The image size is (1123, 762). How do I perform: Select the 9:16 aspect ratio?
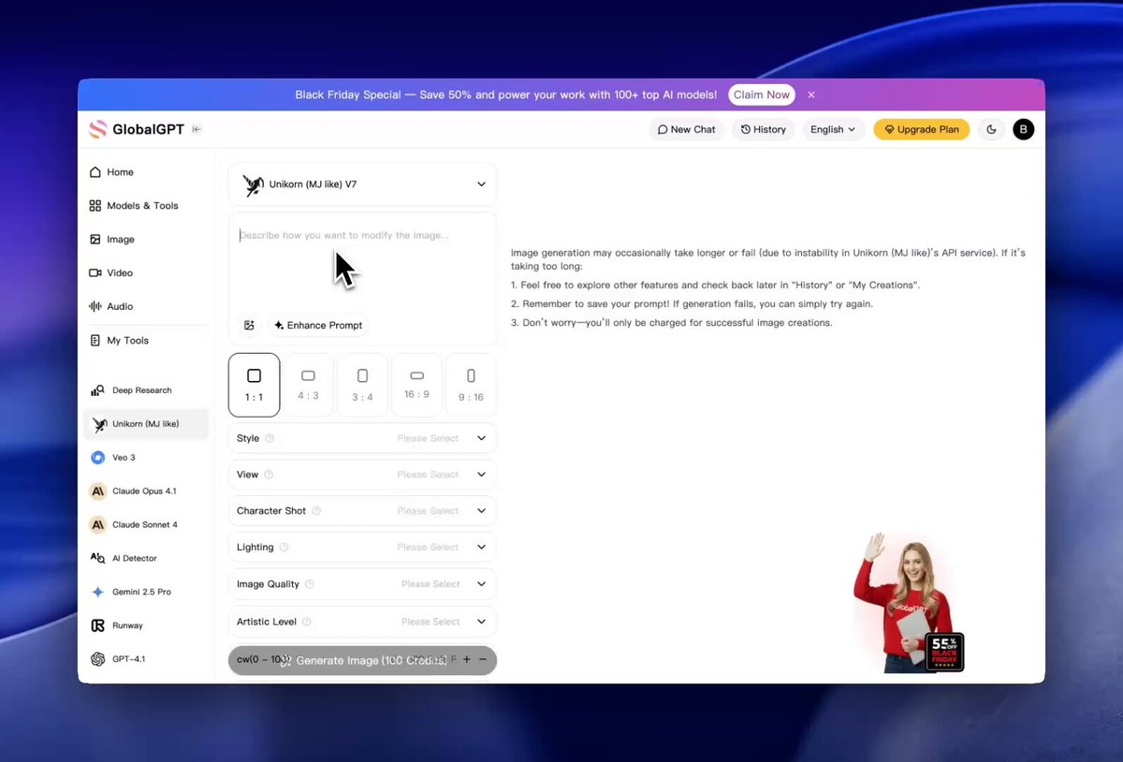pos(471,385)
